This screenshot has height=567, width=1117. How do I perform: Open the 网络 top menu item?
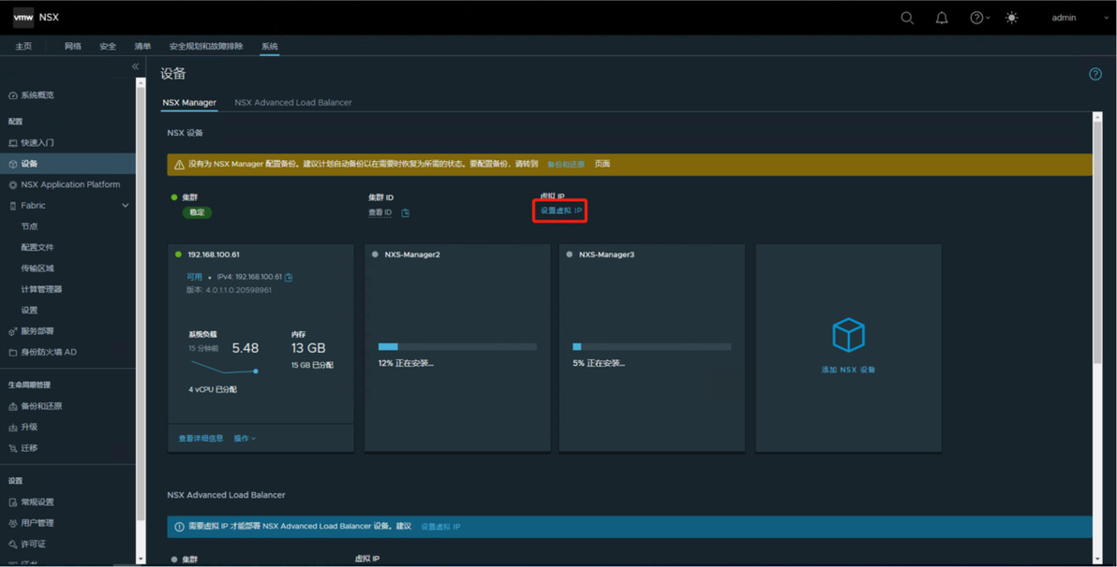click(x=73, y=46)
